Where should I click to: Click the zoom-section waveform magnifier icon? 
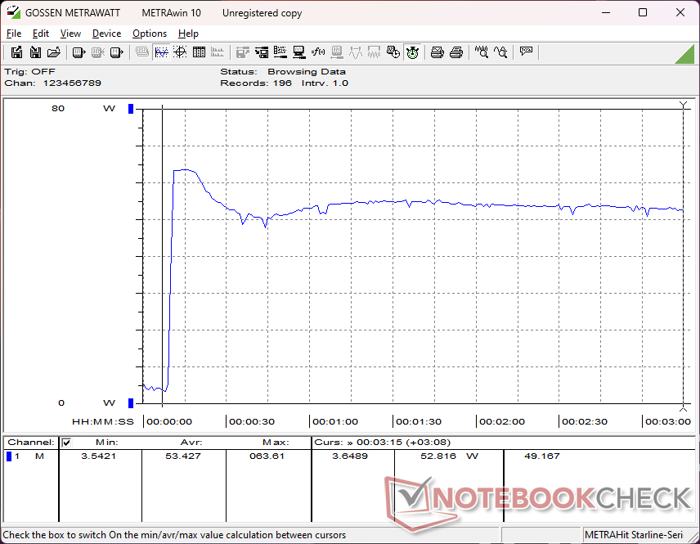tap(500, 52)
